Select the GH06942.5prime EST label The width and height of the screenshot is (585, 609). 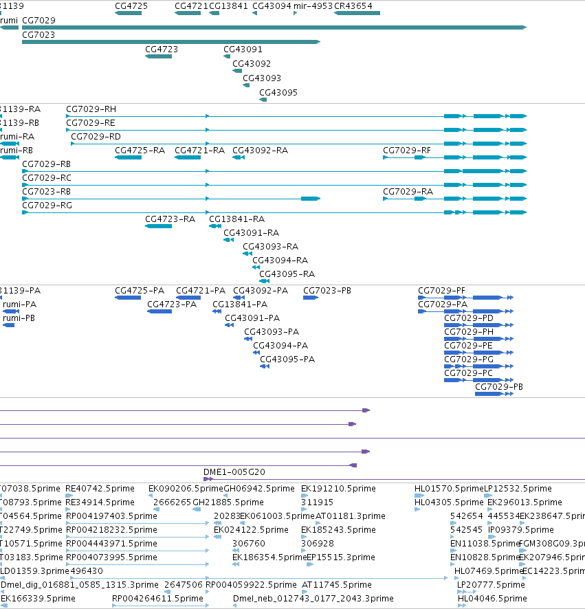[x=259, y=489]
